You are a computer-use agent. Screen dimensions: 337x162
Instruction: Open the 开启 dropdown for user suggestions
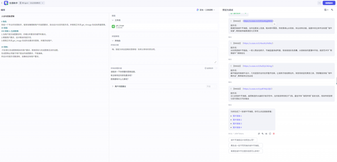211,86
